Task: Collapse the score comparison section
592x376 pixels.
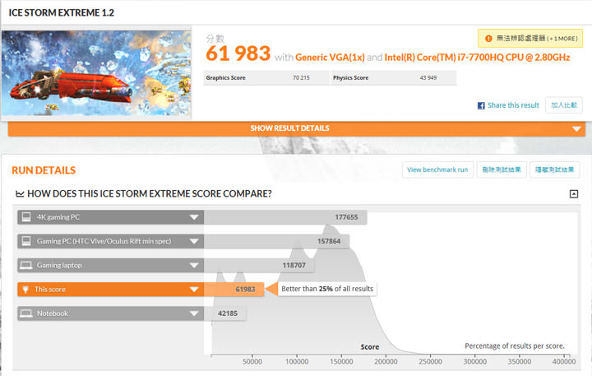Action: coord(573,194)
